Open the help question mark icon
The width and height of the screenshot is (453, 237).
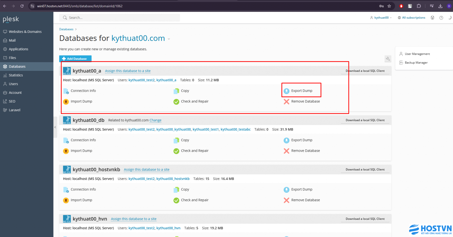tap(441, 18)
